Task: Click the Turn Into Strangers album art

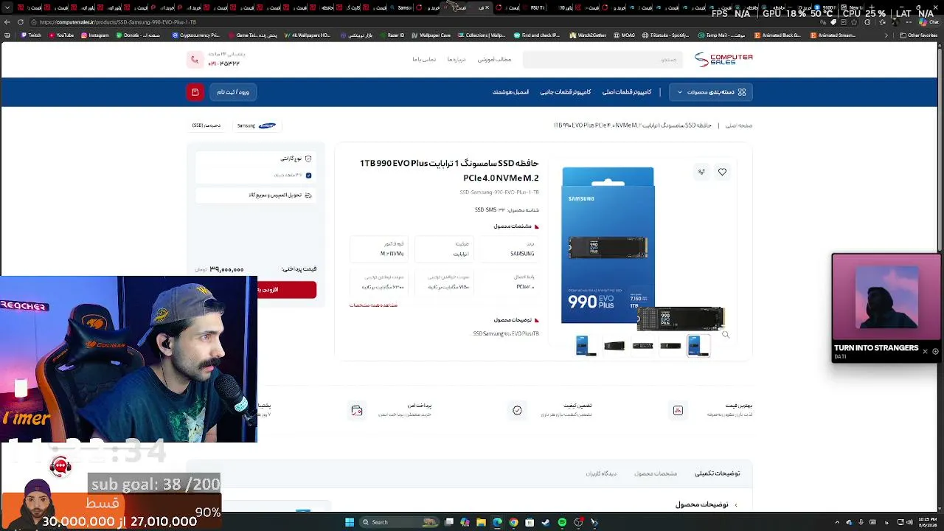Action: (886, 297)
